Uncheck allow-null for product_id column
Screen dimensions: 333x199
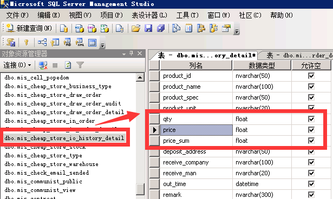(x=311, y=76)
